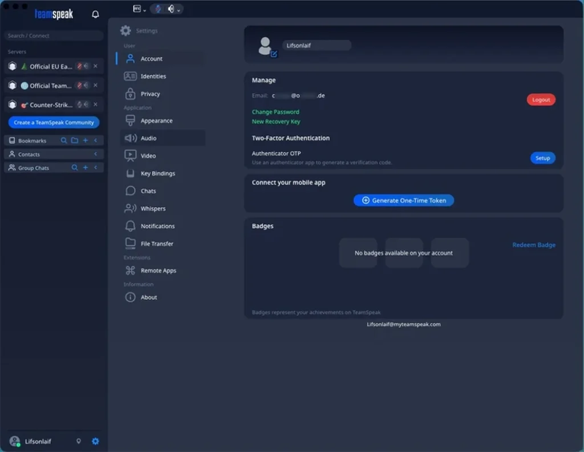The image size is (584, 452).
Task: Expand the Bookmarks section chevron
Action: coord(96,140)
